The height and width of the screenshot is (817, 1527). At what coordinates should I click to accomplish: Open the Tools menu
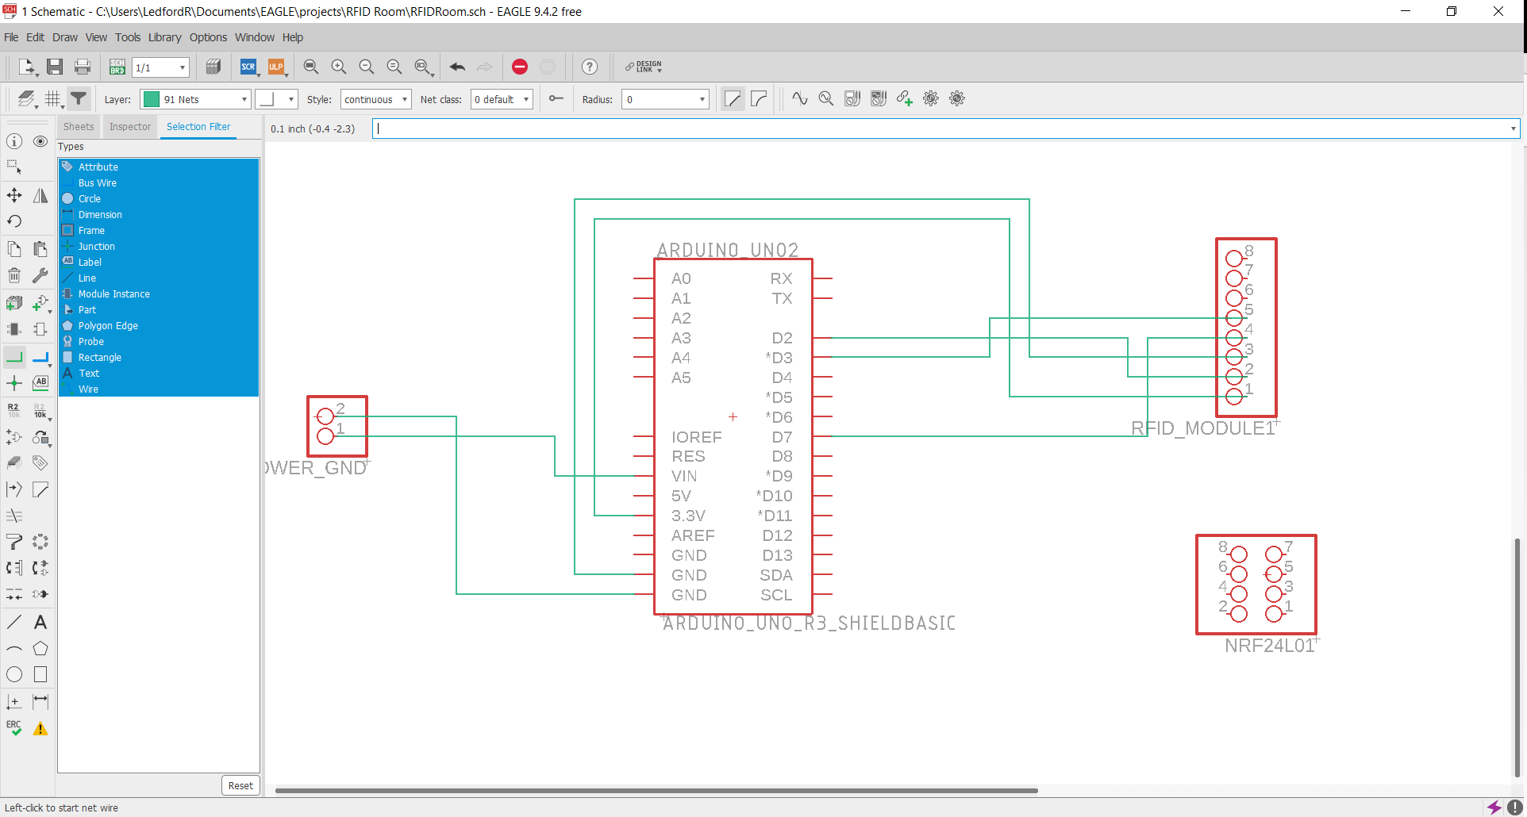(x=128, y=37)
